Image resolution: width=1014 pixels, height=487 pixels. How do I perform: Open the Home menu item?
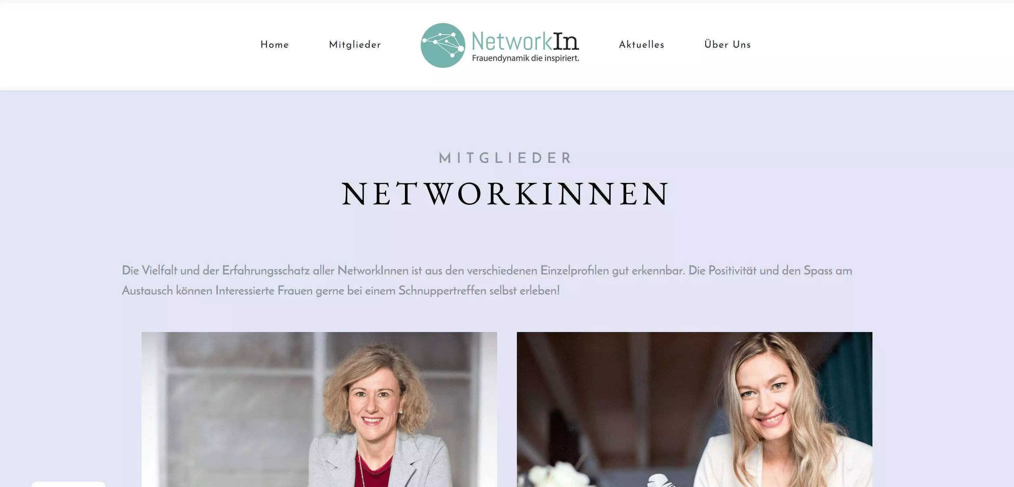[275, 45]
